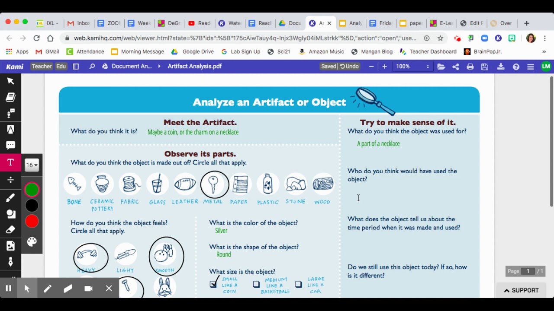The width and height of the screenshot is (554, 311).
Task: Expand the bookmarks overflow chevron
Action: click(x=544, y=51)
